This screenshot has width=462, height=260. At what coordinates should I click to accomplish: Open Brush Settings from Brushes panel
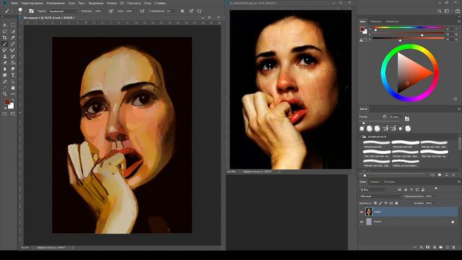[x=407, y=118]
